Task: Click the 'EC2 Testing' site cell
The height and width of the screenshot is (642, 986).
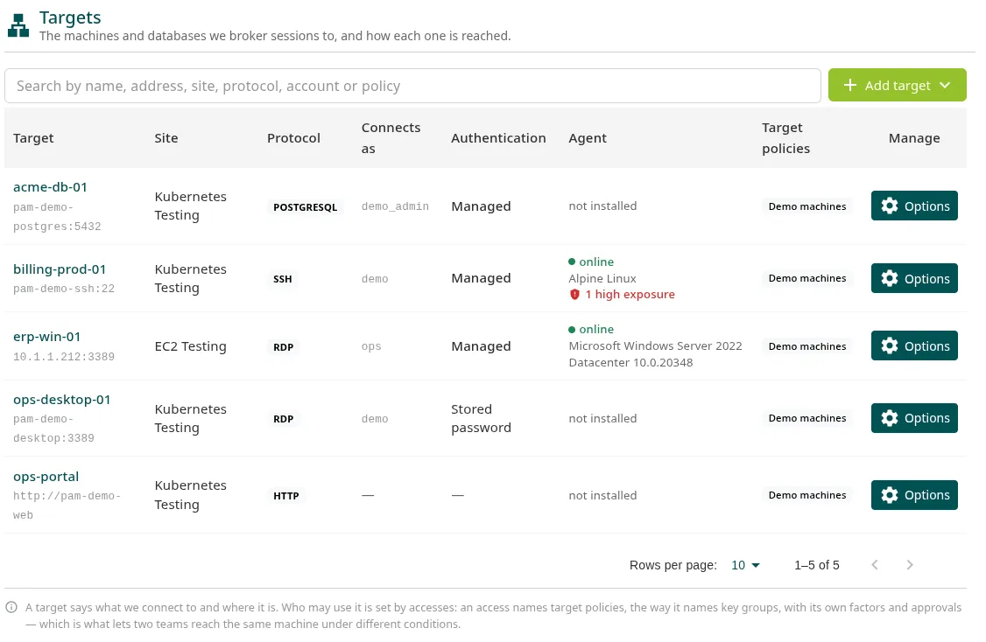Action: point(191,346)
